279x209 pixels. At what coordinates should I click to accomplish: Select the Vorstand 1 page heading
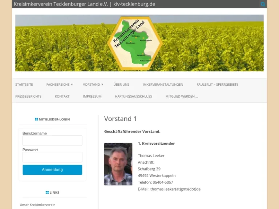coord(121,119)
